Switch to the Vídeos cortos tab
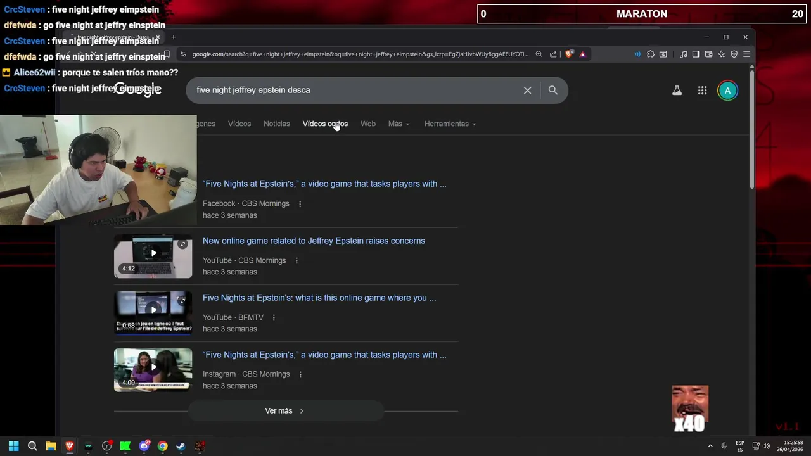The height and width of the screenshot is (456, 811). pyautogui.click(x=325, y=123)
